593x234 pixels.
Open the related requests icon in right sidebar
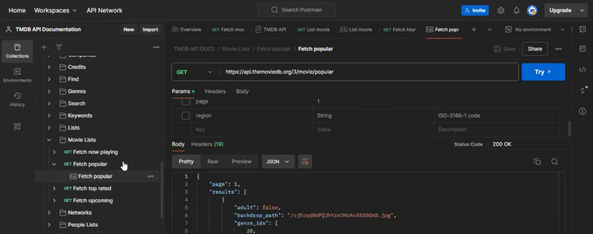[583, 90]
